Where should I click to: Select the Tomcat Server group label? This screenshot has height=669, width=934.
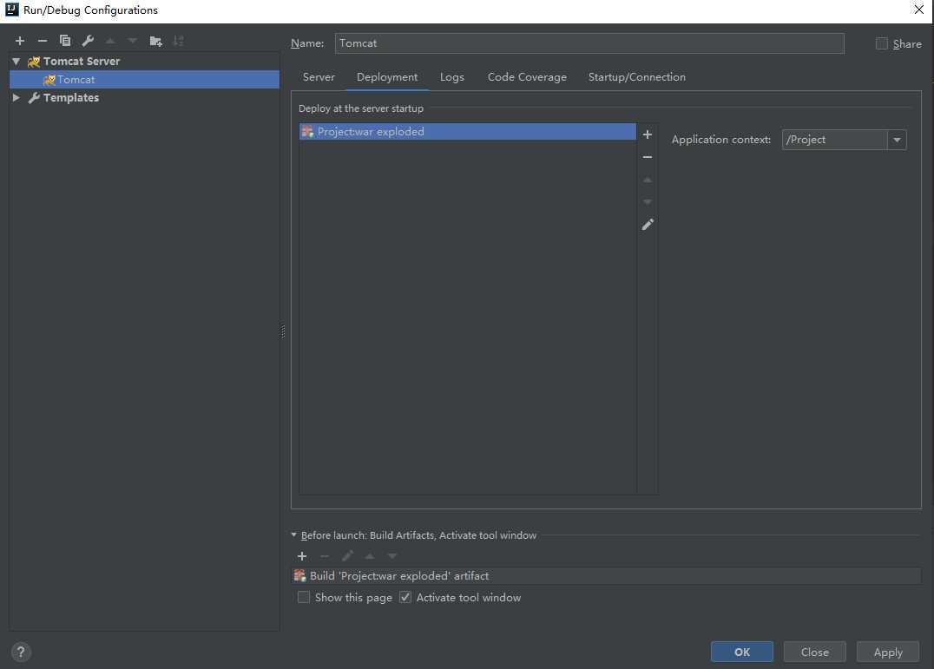point(82,62)
